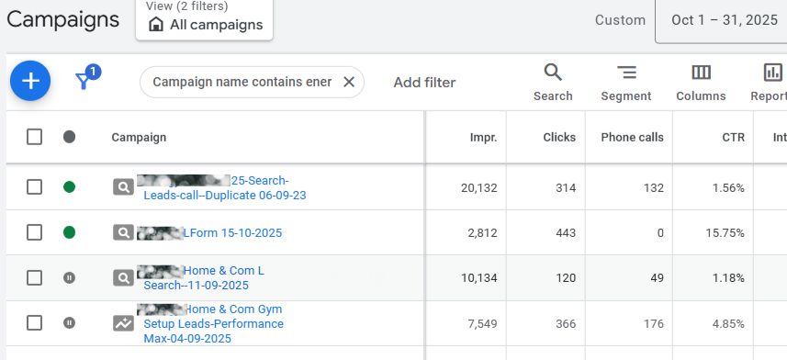The width and height of the screenshot is (787, 360).
Task: Tick the select-all checkbox in header
Action: point(34,137)
